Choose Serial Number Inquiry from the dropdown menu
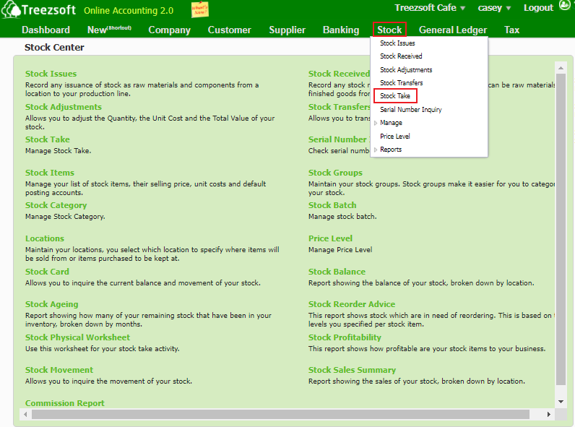This screenshot has width=575, height=427. 410,110
